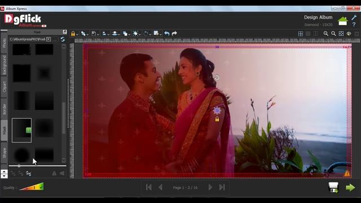361x203 pixels.
Task: Click the photo rotate handle on canvas
Action: [217, 78]
